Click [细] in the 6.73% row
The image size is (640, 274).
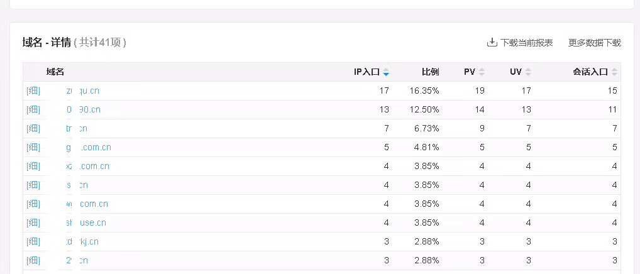33,129
